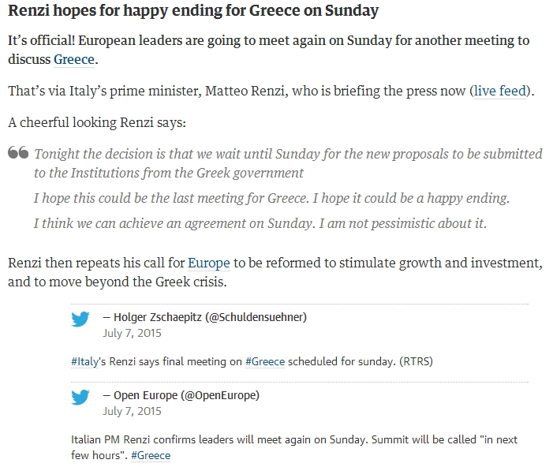The height and width of the screenshot is (467, 553).
Task: Open the Greece link in the first paragraph
Action: tap(74, 60)
